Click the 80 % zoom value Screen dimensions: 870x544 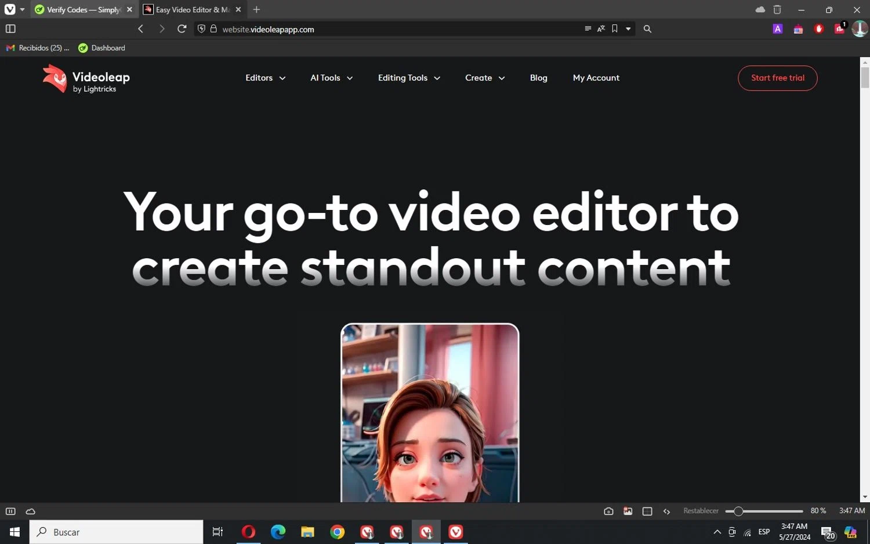tap(818, 511)
